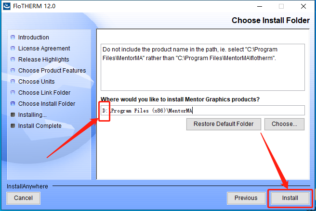This screenshot has height=211, width=316.
Task: Click the License Agreement step bullet icon
Action: tap(13, 48)
